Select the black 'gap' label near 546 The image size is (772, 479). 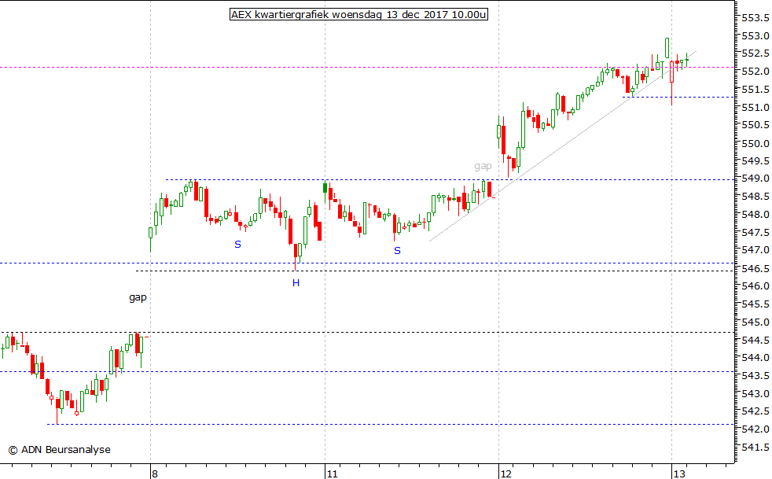point(138,297)
